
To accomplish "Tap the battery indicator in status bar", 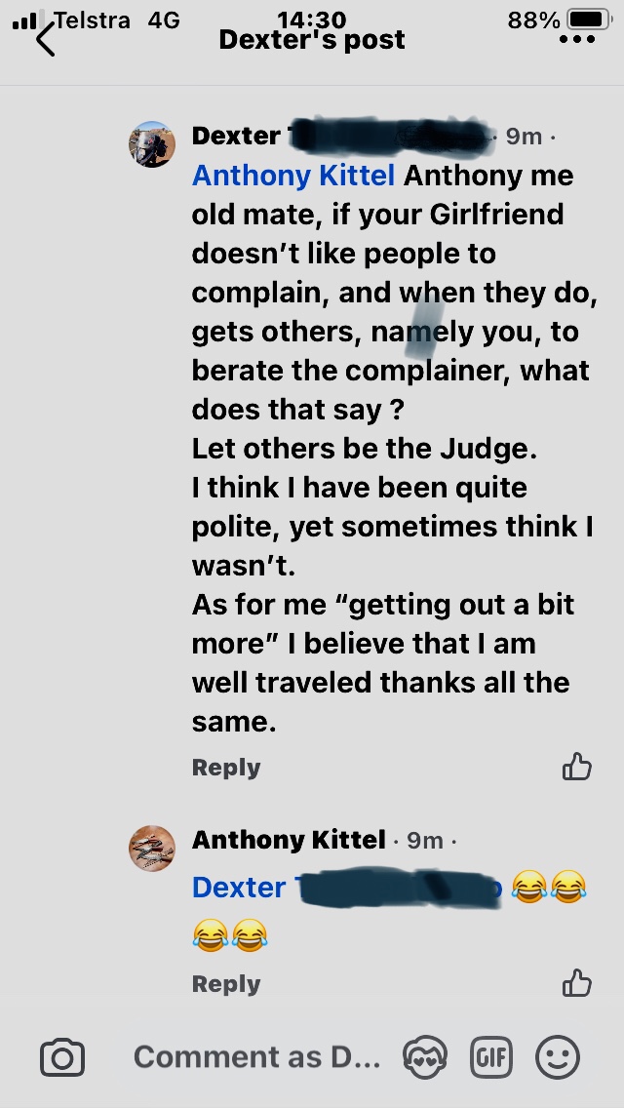I will 589,20.
